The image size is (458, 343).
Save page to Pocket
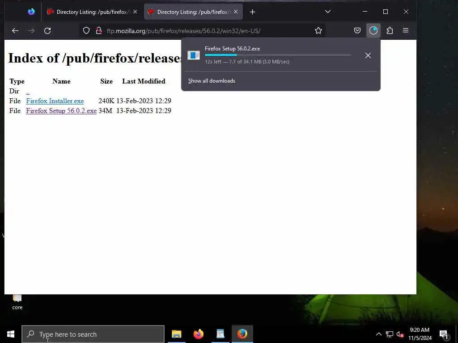click(x=357, y=31)
